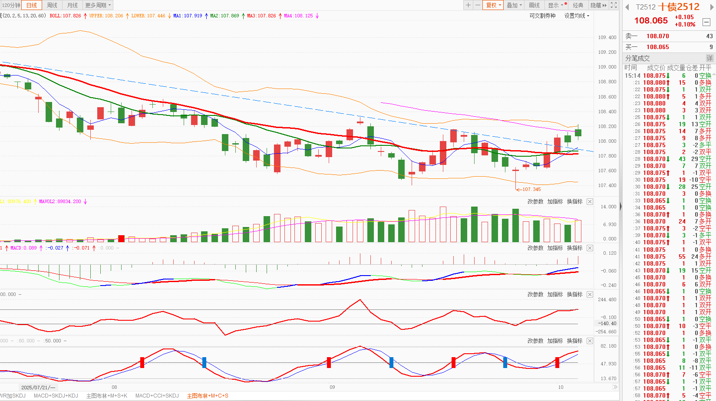Switch to 120分钟 period tab
This screenshot has width=716, height=401.
tap(11, 5)
